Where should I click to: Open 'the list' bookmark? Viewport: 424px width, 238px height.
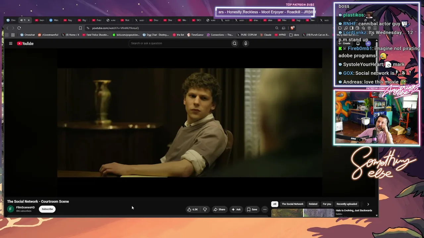178,35
